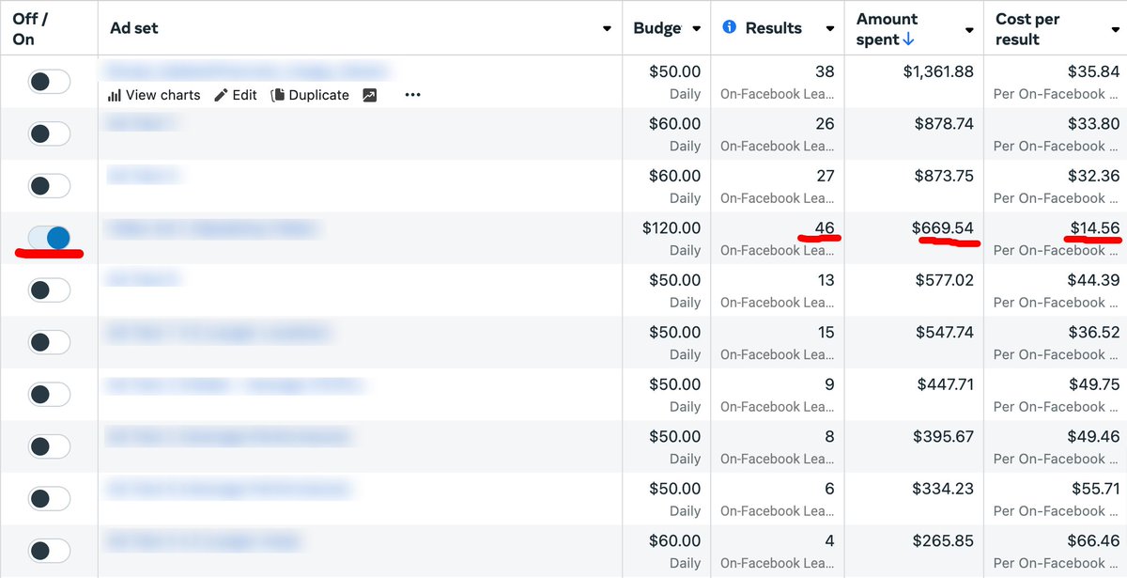Turn on the ad set with $395.67 spent

coord(49,446)
